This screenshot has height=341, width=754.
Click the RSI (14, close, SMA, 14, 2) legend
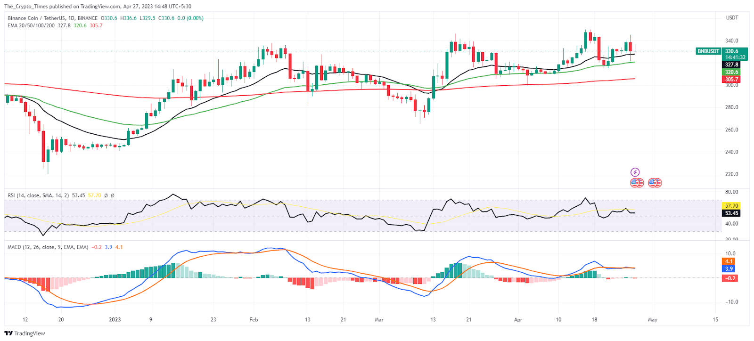click(38, 195)
